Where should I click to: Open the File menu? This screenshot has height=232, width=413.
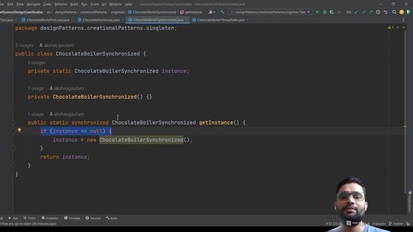click(x=1, y=5)
